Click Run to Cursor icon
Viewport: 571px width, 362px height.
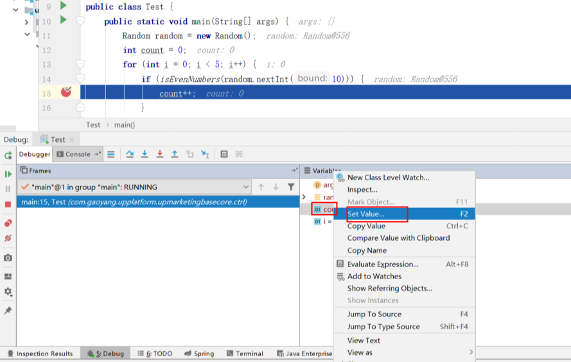click(205, 154)
